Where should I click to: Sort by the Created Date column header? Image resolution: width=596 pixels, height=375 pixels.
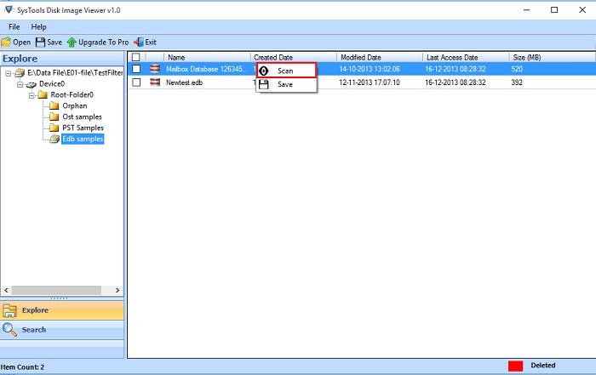pyautogui.click(x=294, y=57)
